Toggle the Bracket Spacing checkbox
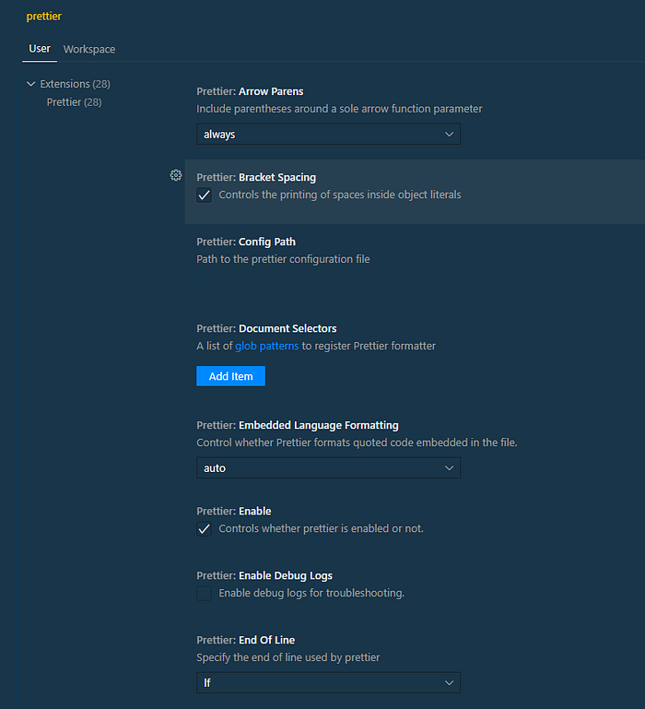 pos(204,195)
